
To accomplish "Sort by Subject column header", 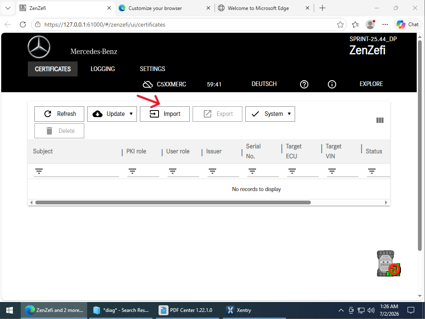I will (x=43, y=151).
